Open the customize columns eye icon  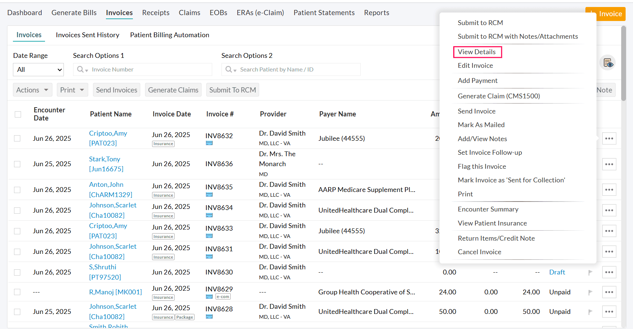tap(608, 63)
